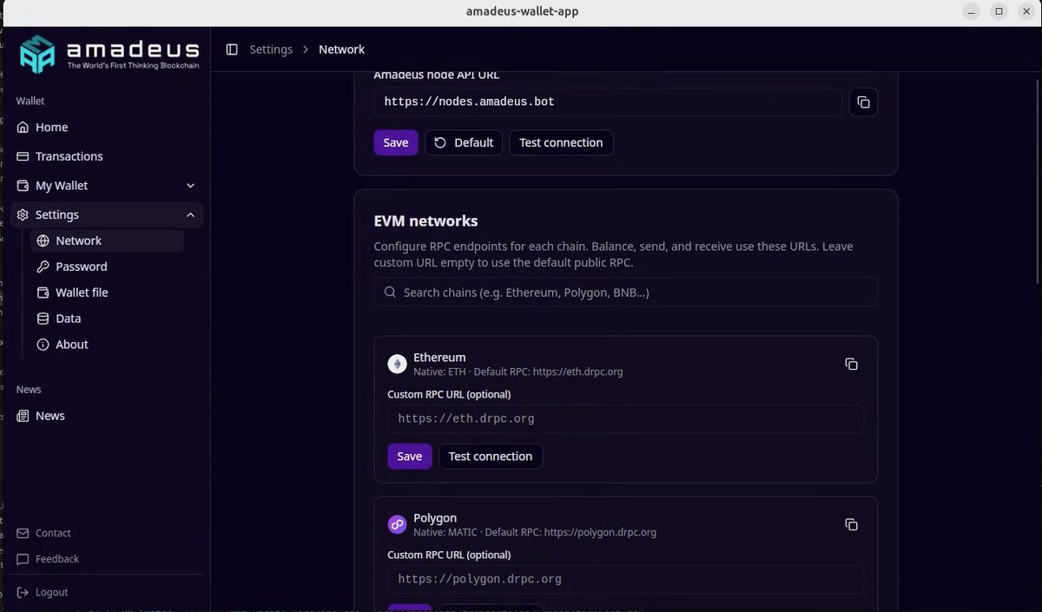Click the Feedback chat icon
The image size is (1042, 612).
[x=23, y=559]
